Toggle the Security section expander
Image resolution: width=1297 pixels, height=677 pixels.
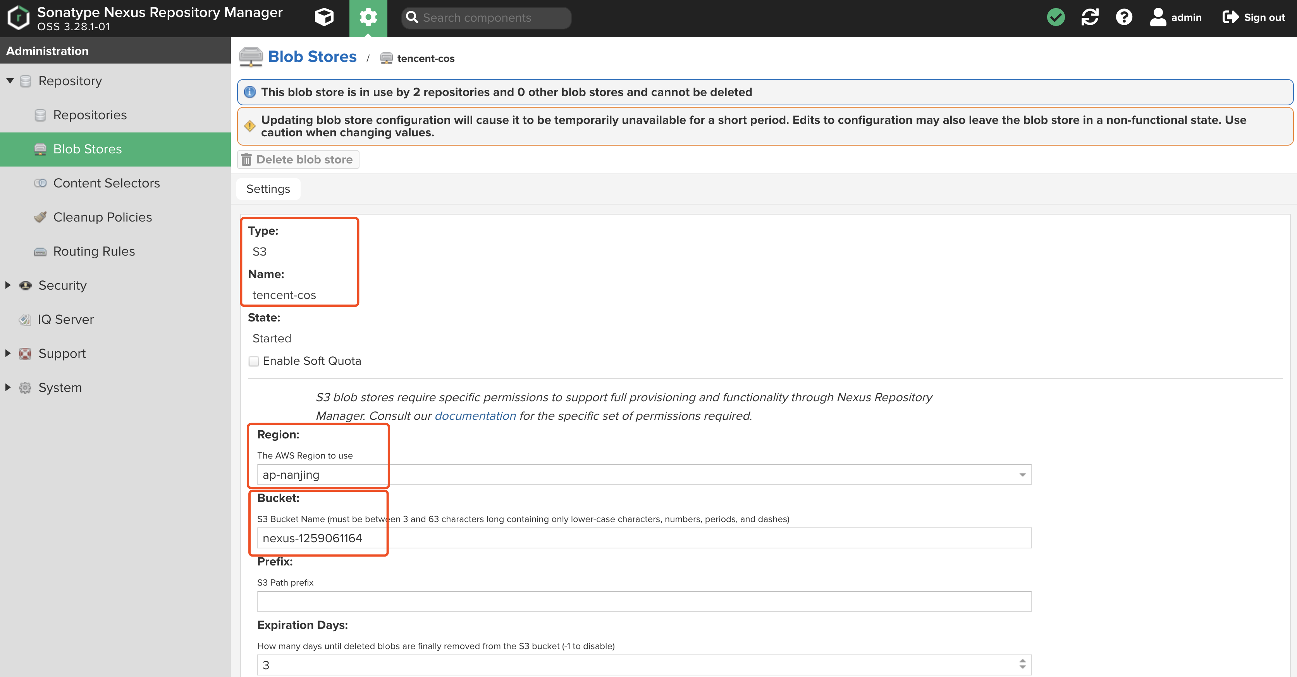[9, 285]
